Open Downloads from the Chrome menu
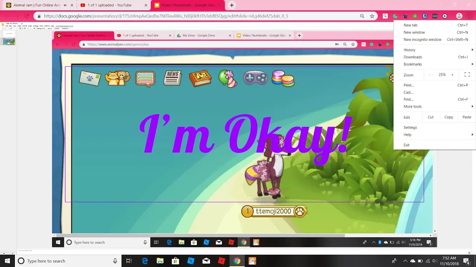476x267 pixels. point(435,57)
